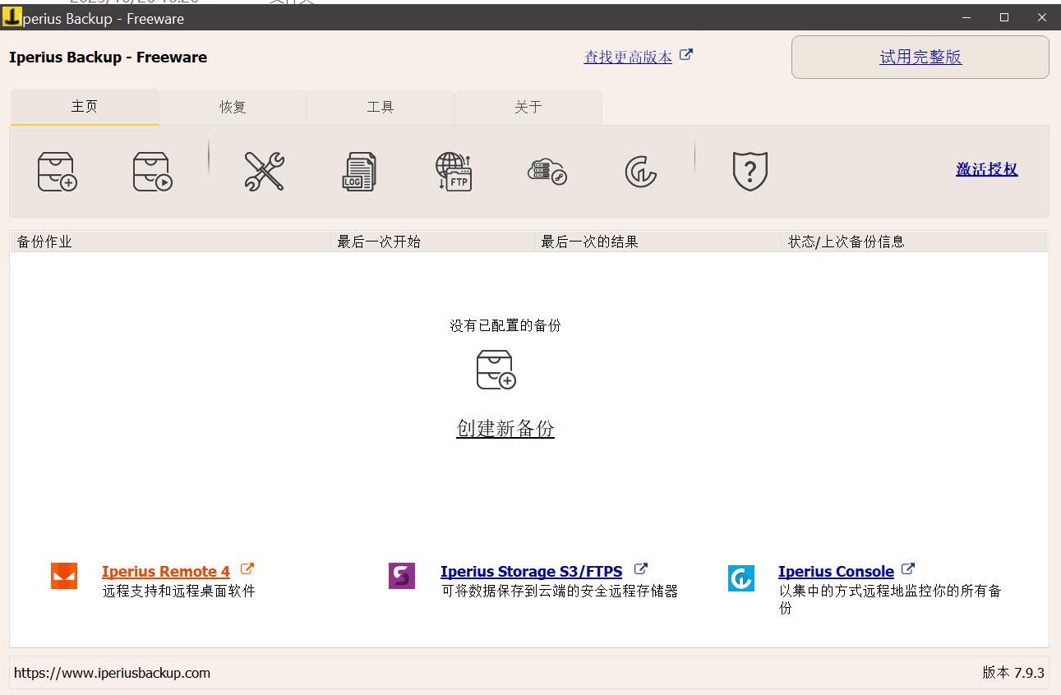Click the 远程支持和远程桌面软件 description text

(x=179, y=591)
